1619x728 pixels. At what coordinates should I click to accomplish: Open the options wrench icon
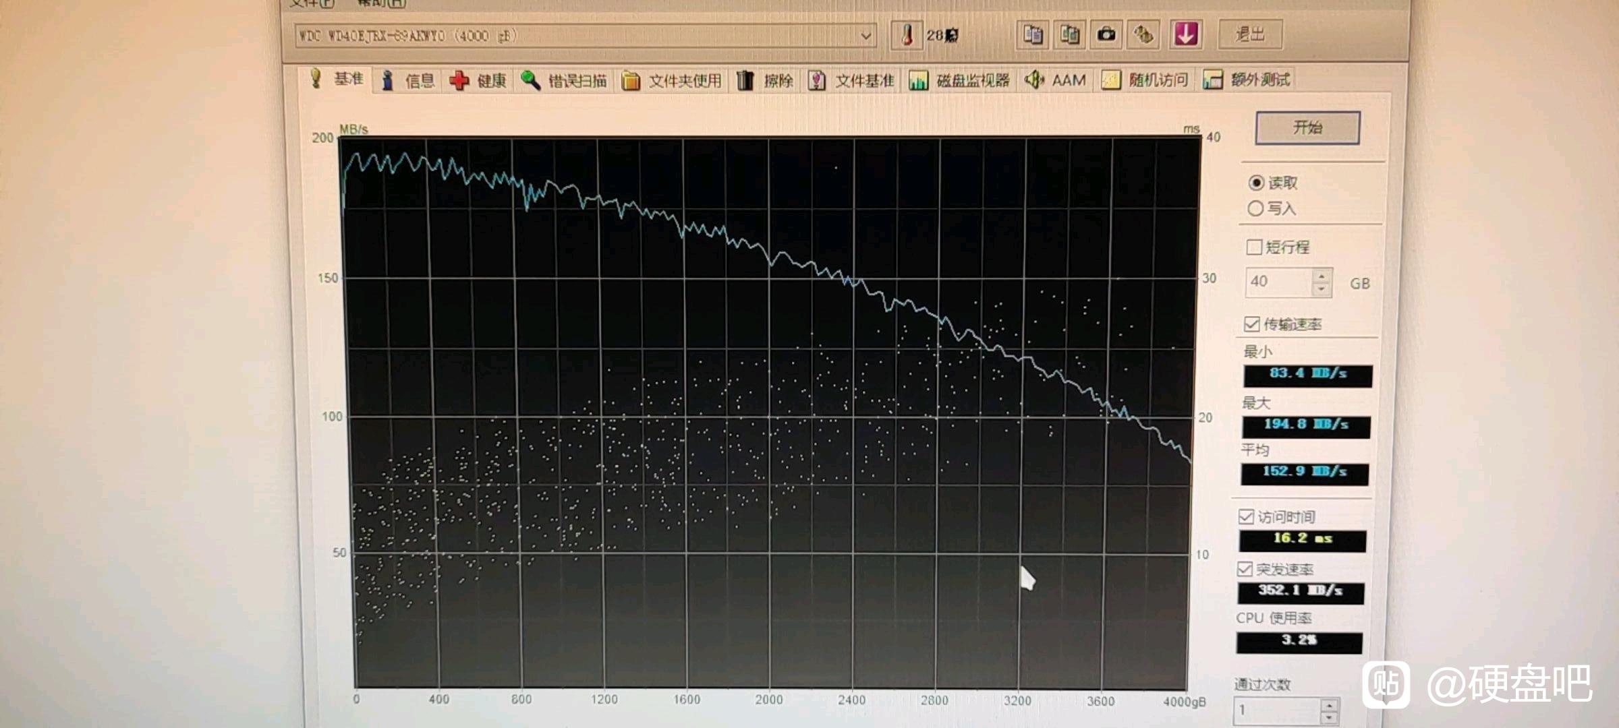pyautogui.click(x=1143, y=34)
